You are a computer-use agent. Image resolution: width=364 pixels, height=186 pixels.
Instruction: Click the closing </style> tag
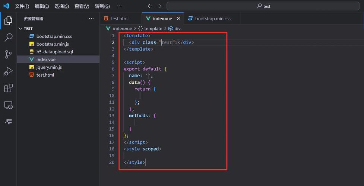(134, 162)
